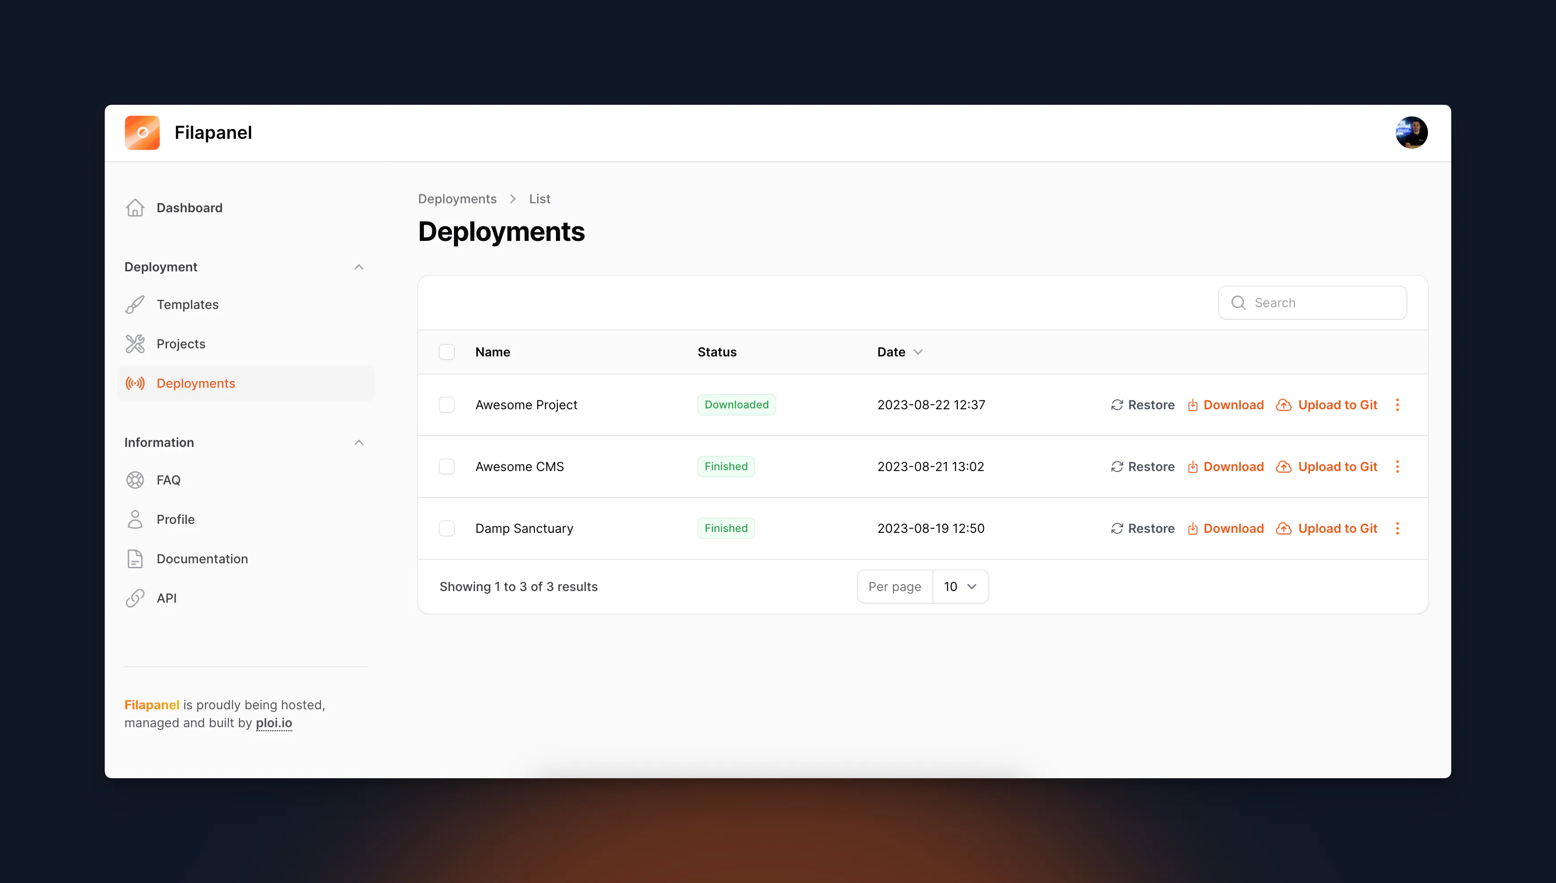Click the ploi.io link in the footer
This screenshot has height=883, width=1556.
point(274,723)
